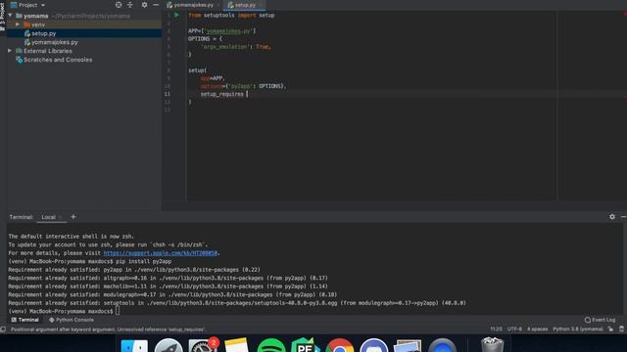Screen dimensions: 627x352
Task: Expand the venv folder
Action: (18, 24)
